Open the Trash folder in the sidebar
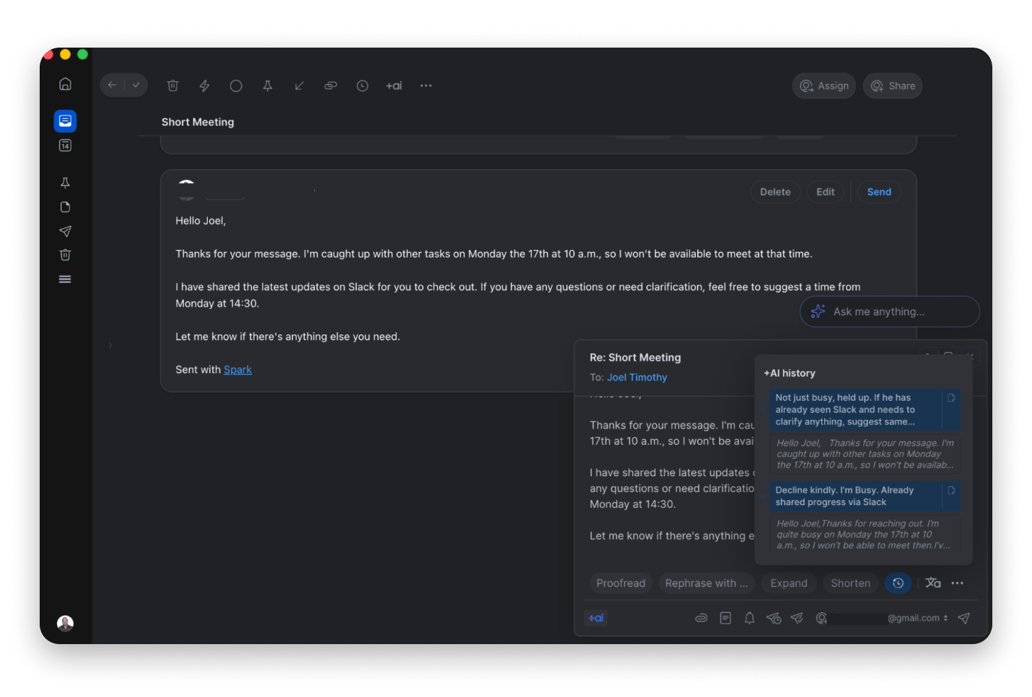Viewport: 1032px width, 697px height. pyautogui.click(x=65, y=255)
